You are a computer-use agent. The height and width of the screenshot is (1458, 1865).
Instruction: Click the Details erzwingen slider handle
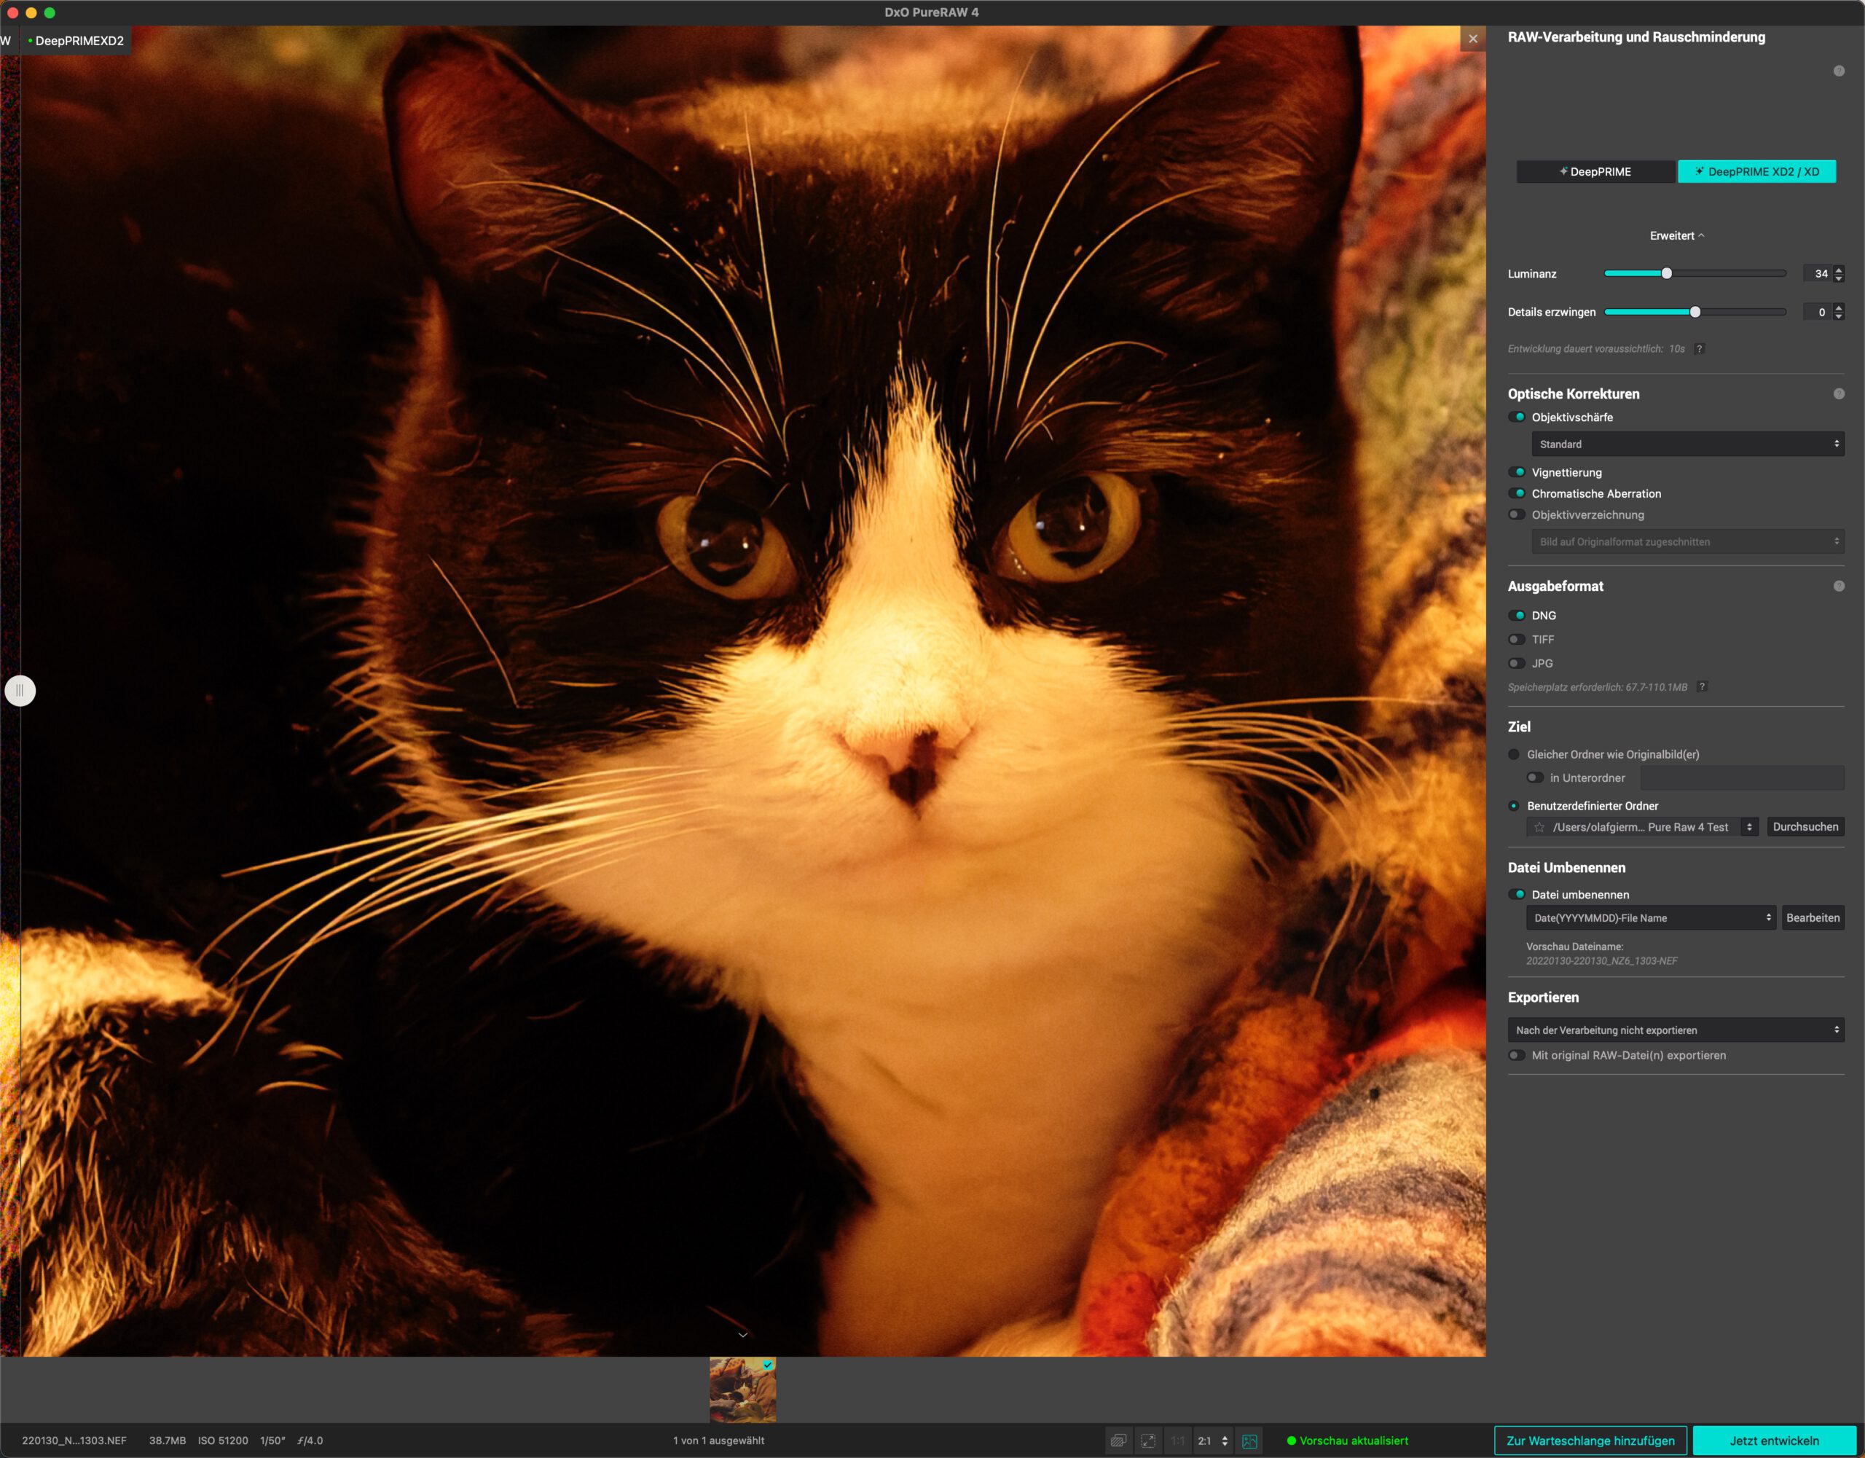(1695, 312)
